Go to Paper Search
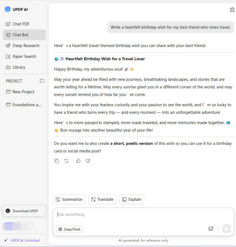Screen dimensions: 236x247 24,56
